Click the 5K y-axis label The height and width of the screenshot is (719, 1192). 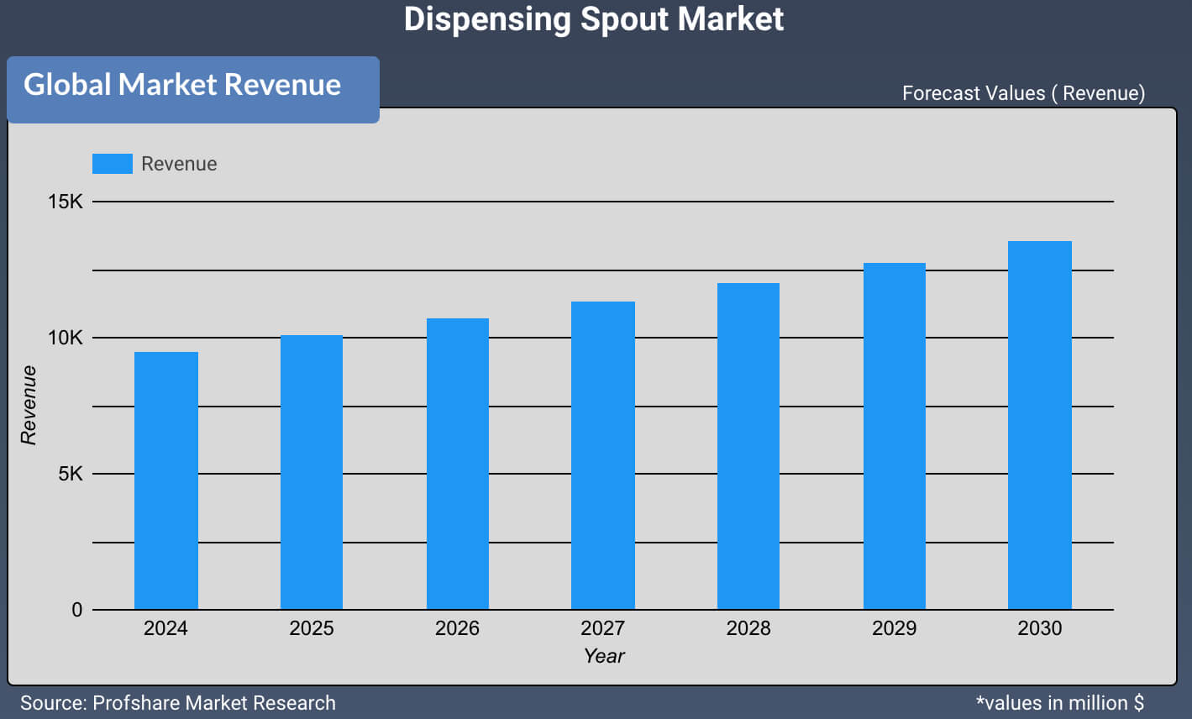click(x=71, y=474)
